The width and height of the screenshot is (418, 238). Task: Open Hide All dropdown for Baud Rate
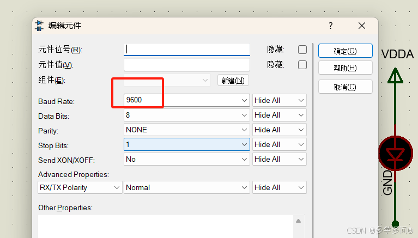(x=280, y=100)
